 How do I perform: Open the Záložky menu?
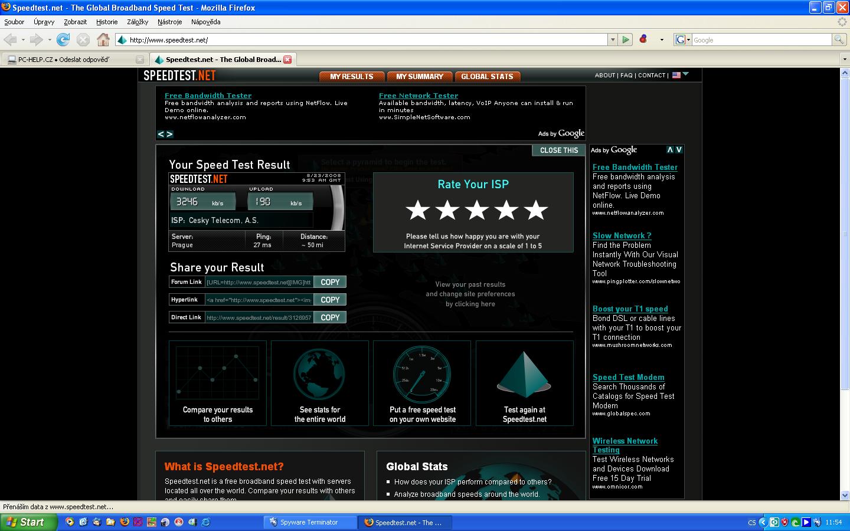[138, 22]
